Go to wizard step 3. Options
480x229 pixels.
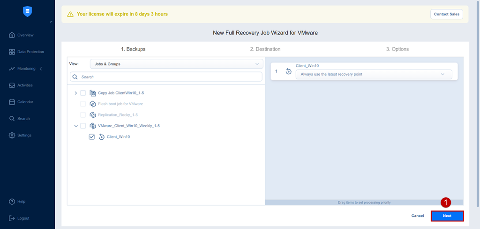(397, 49)
